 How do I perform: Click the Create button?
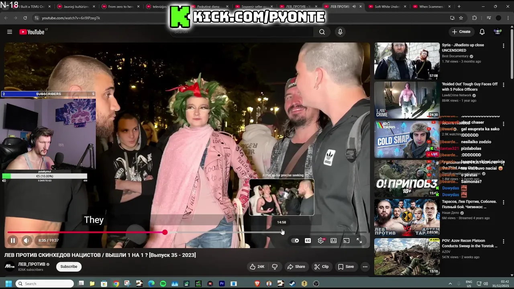click(x=461, y=32)
